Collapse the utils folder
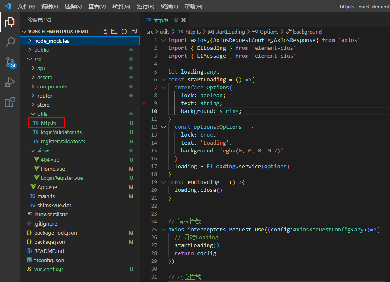The height and width of the screenshot is (282, 390). (x=33, y=114)
